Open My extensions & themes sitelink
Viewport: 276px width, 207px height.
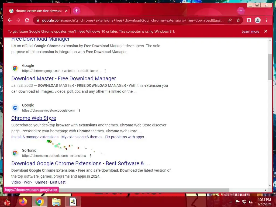pos(82,137)
